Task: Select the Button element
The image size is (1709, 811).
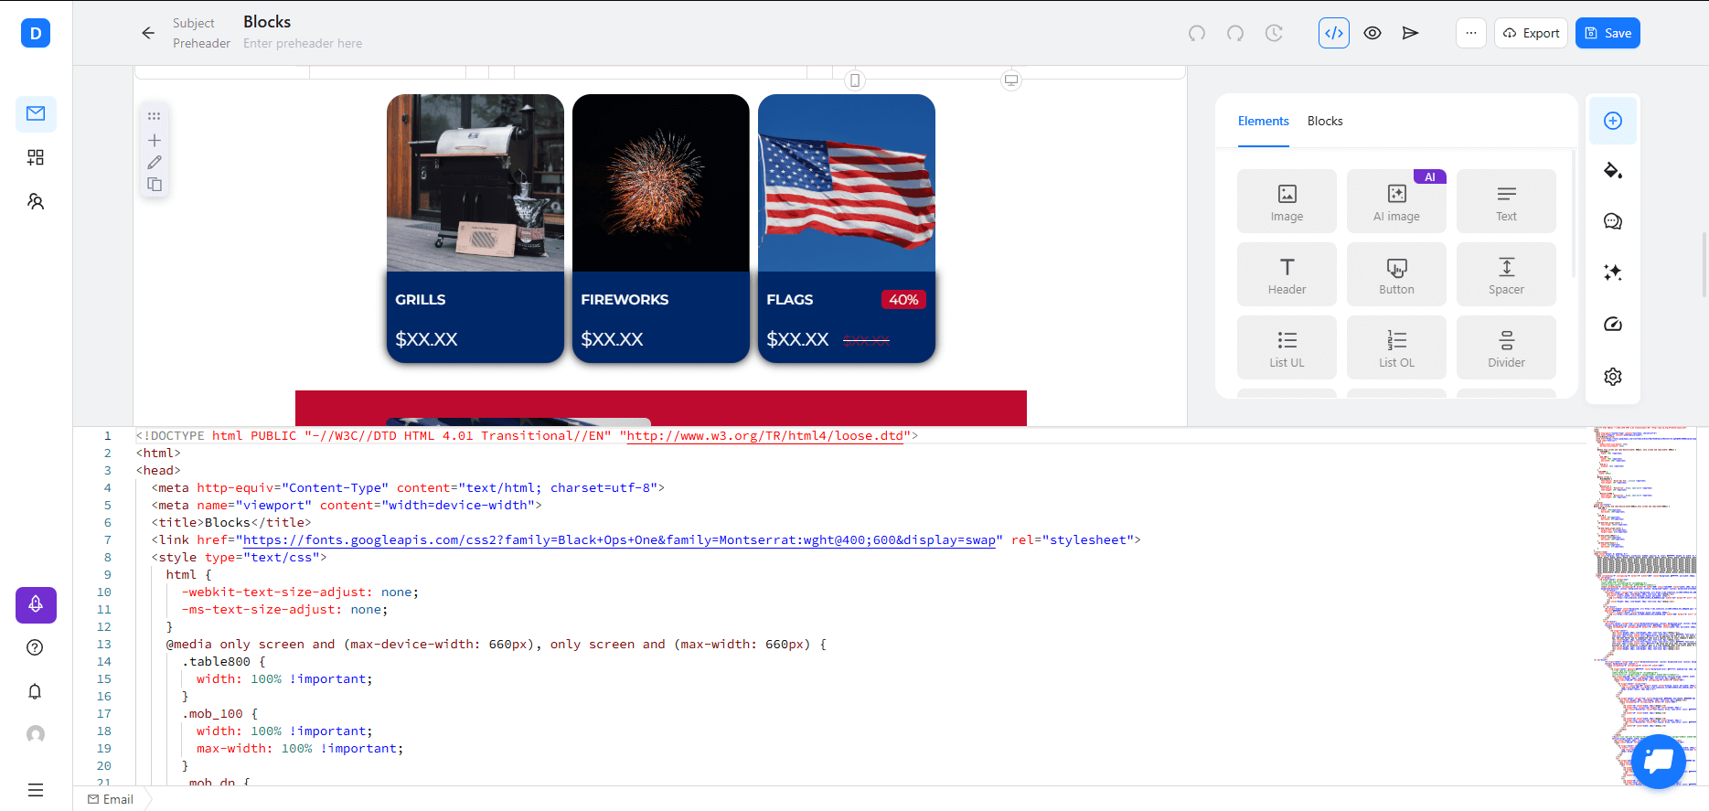Action: coord(1396,274)
